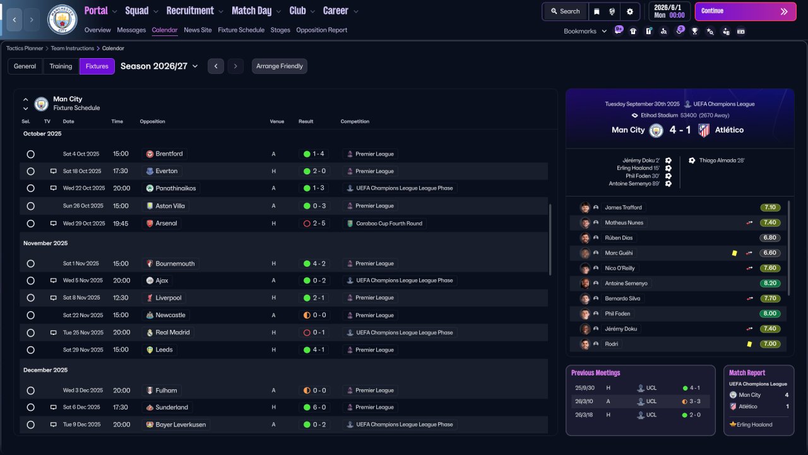The width and height of the screenshot is (808, 455).
Task: Click the Manchester City club badge in header
Action: [x=62, y=20]
